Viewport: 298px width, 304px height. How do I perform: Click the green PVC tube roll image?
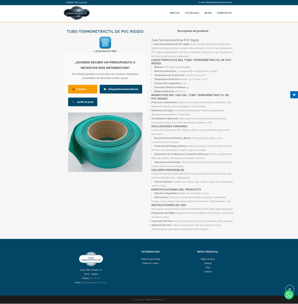(105, 142)
